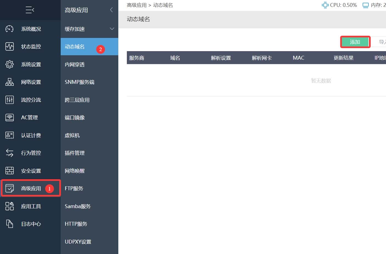The image size is (386, 254).
Task: Click the Network Settings topology icon
Action: (x=9, y=82)
